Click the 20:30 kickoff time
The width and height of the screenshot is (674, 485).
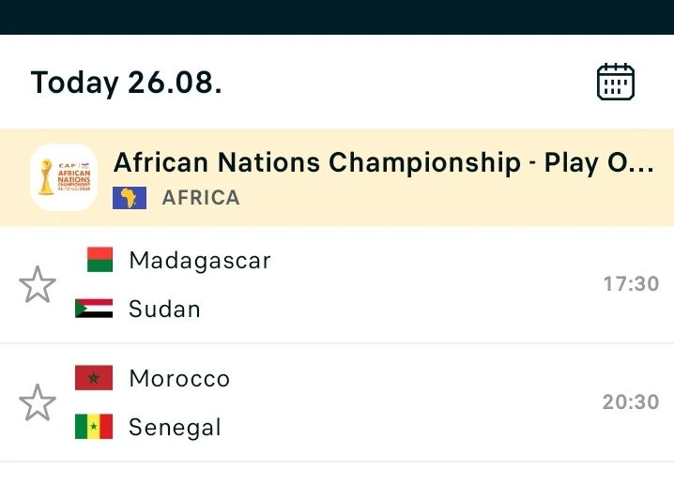pos(631,402)
